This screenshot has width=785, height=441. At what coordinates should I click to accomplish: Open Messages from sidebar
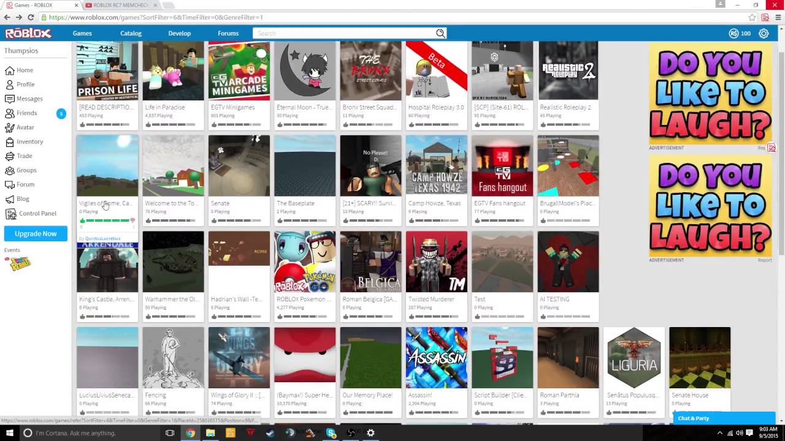[x=24, y=99]
